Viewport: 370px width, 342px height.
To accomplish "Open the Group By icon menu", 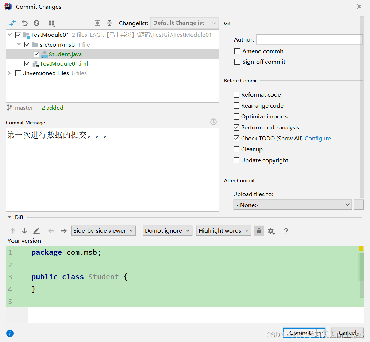I will click(52, 23).
